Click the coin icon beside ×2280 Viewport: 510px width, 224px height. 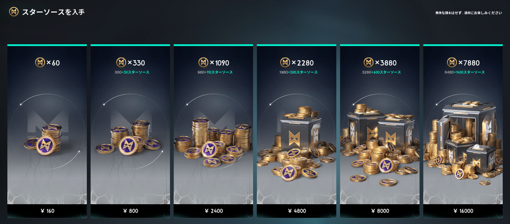[x=285, y=63]
